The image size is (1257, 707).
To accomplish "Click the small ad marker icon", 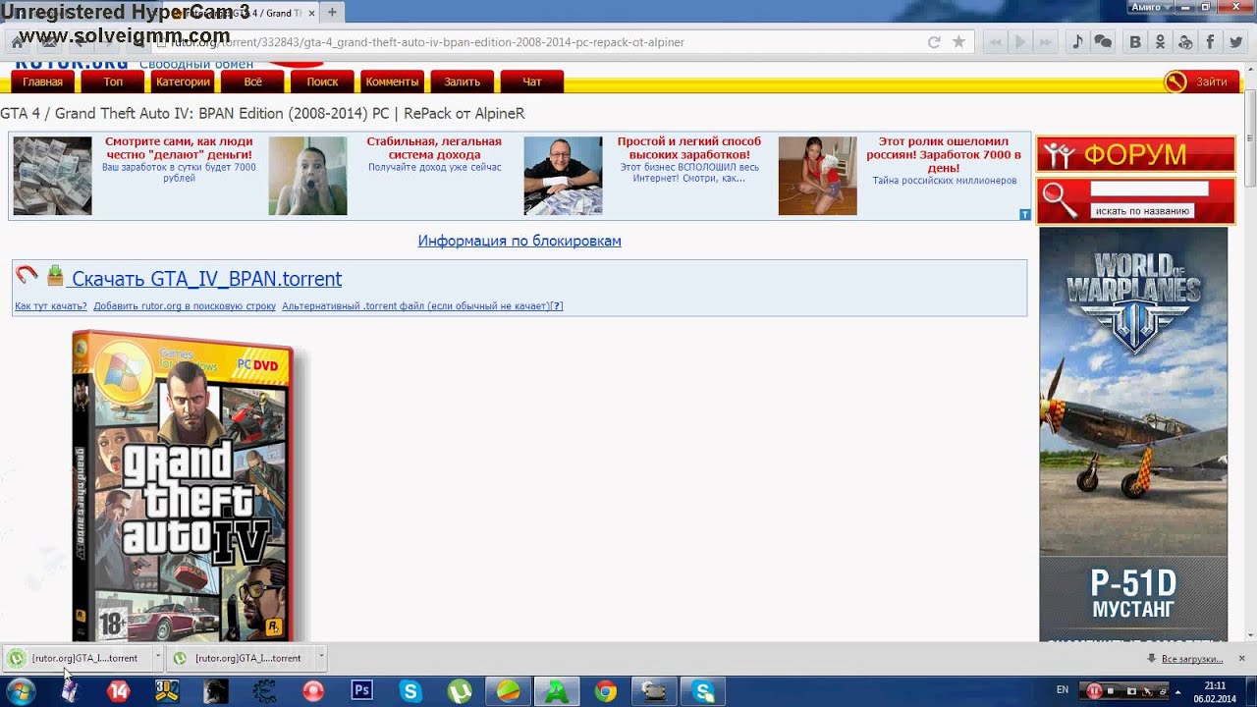I will pos(1025,214).
